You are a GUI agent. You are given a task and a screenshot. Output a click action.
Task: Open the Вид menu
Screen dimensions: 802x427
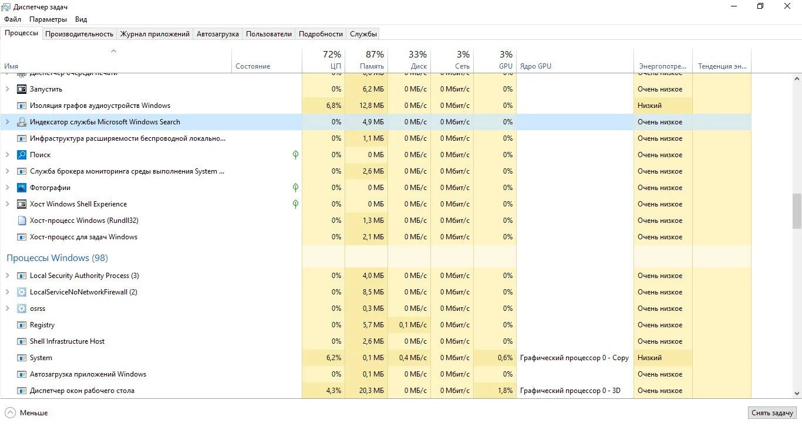[x=81, y=19]
